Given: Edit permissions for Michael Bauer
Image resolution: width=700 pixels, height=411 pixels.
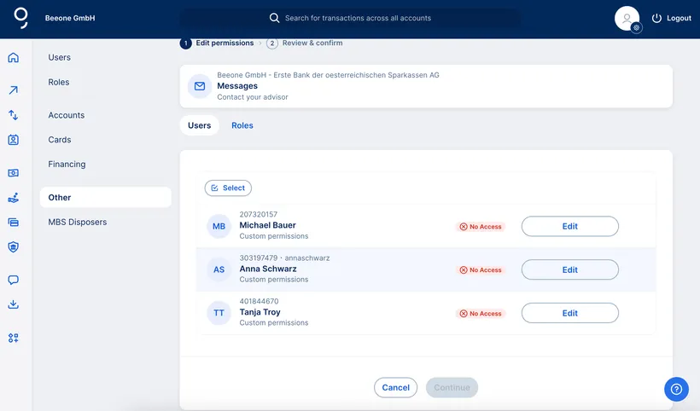Looking at the screenshot, I should point(570,226).
